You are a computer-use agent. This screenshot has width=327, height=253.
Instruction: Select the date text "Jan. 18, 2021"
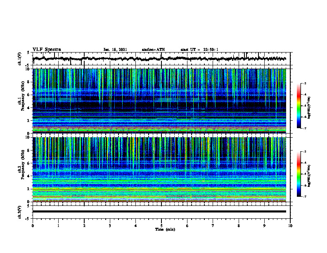[115, 50]
